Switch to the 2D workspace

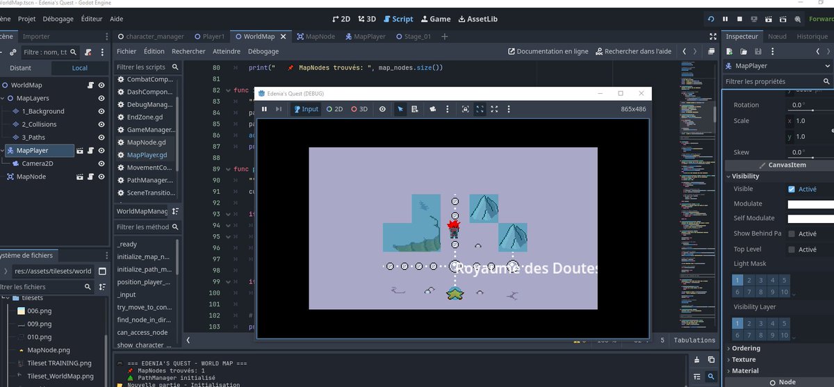point(342,19)
